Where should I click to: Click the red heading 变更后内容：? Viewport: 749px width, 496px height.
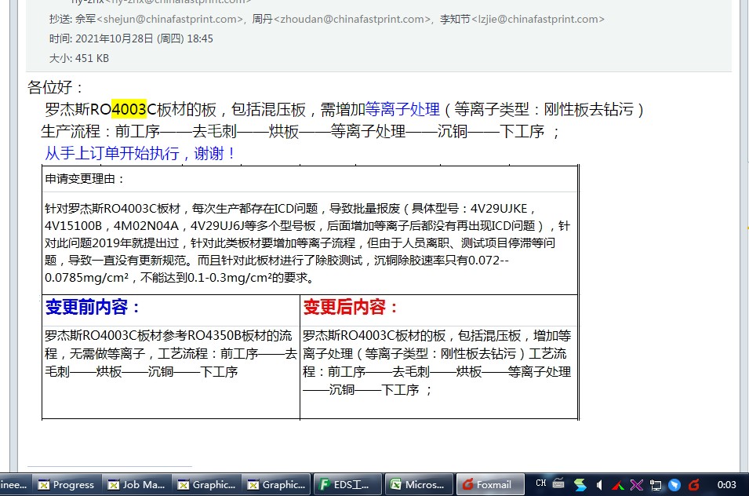coord(351,307)
